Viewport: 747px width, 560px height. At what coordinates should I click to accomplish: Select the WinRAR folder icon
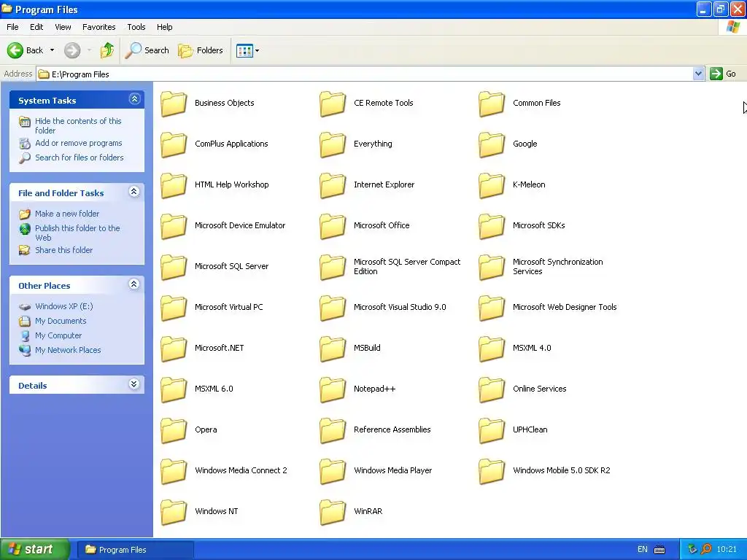(x=333, y=513)
